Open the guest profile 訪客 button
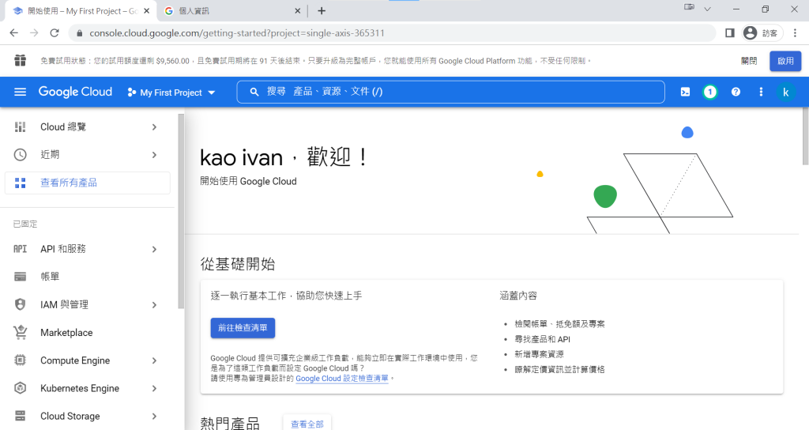Screen dimensions: 809x430 (762, 33)
